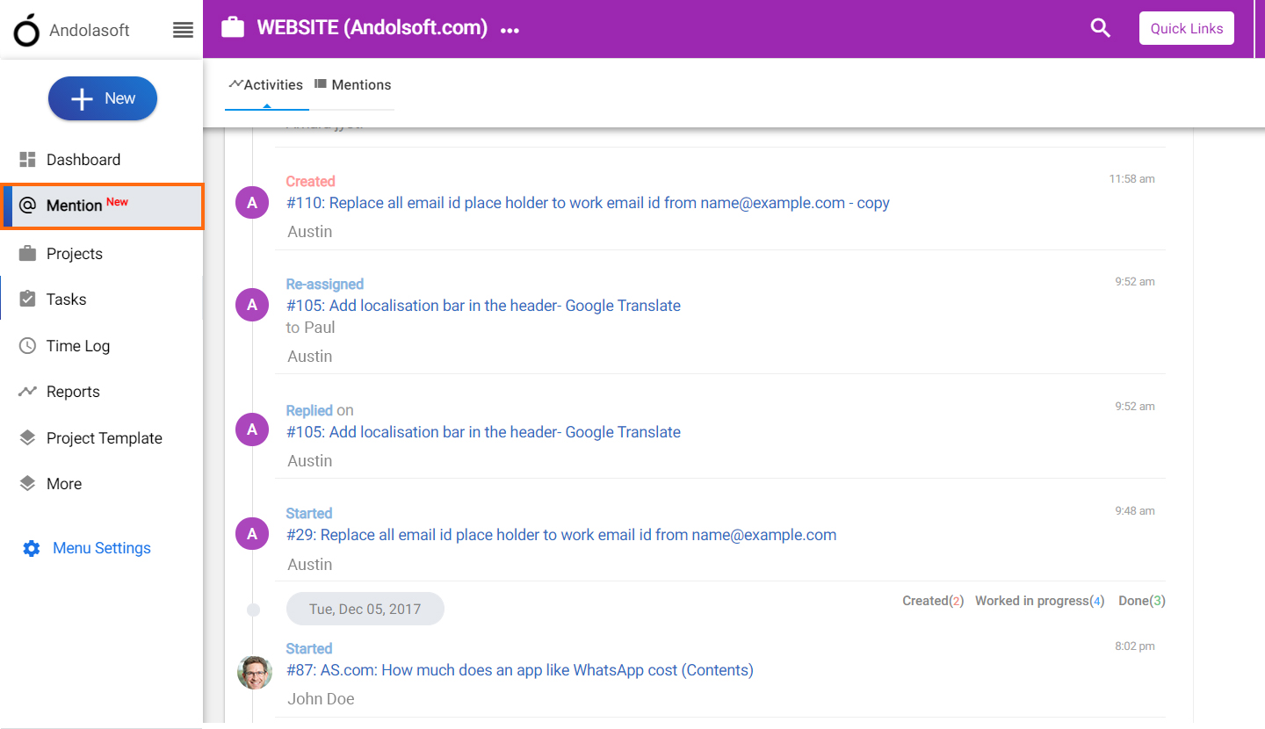This screenshot has height=729, width=1265.
Task: Click the briefcase icon beside project title
Action: click(x=233, y=27)
